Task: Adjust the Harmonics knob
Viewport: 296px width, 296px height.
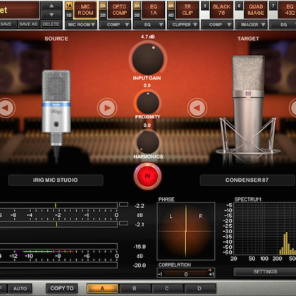Action: tap(148, 142)
